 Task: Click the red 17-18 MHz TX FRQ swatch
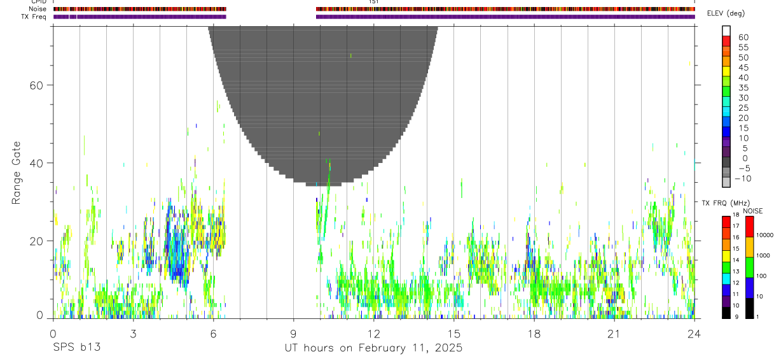(x=726, y=222)
